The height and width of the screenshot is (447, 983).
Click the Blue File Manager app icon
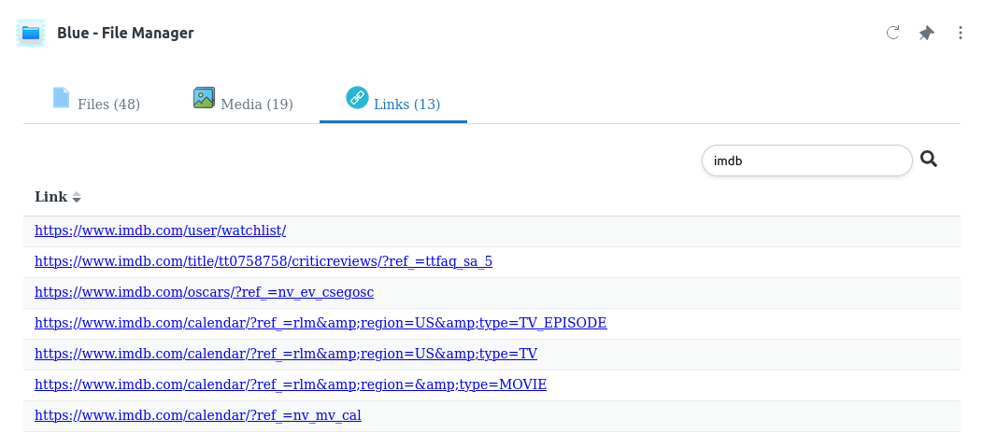coord(31,34)
